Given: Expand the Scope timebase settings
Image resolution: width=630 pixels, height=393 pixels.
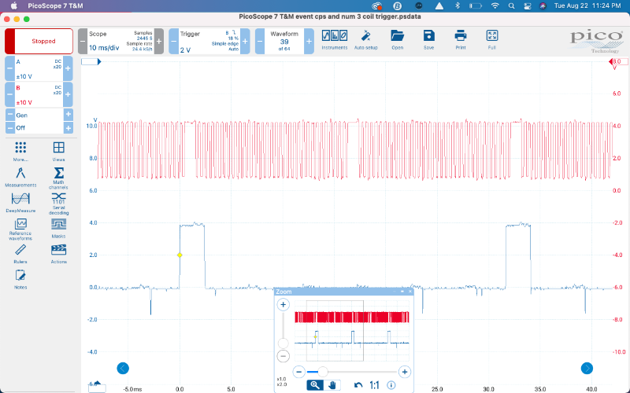Looking at the screenshot, I should click(120, 41).
